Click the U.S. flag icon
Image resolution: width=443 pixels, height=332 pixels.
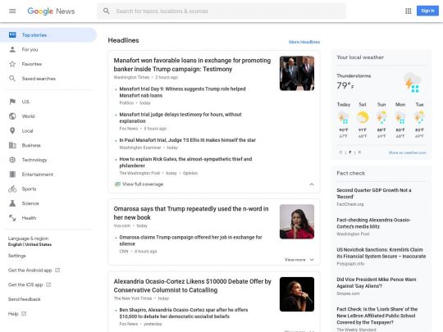12,102
